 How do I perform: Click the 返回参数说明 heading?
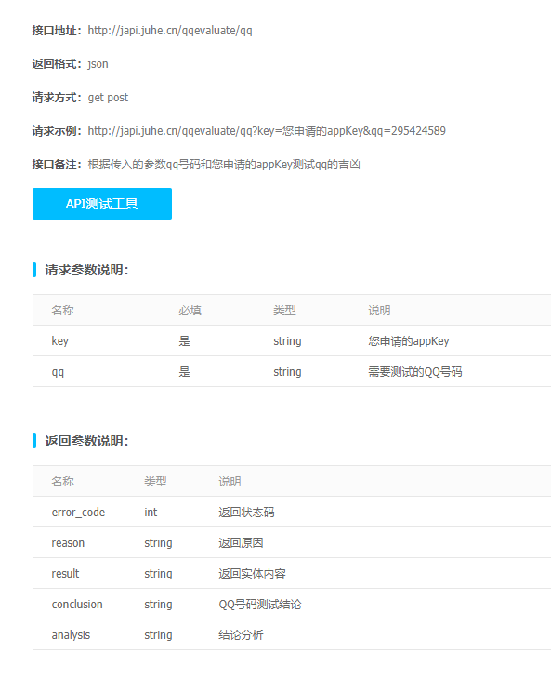click(87, 441)
